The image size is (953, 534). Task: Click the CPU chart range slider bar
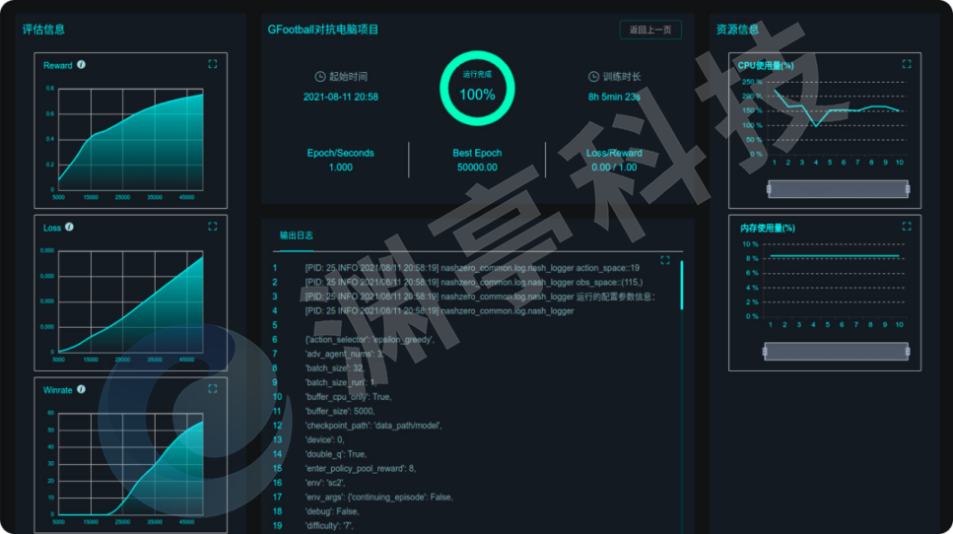838,189
